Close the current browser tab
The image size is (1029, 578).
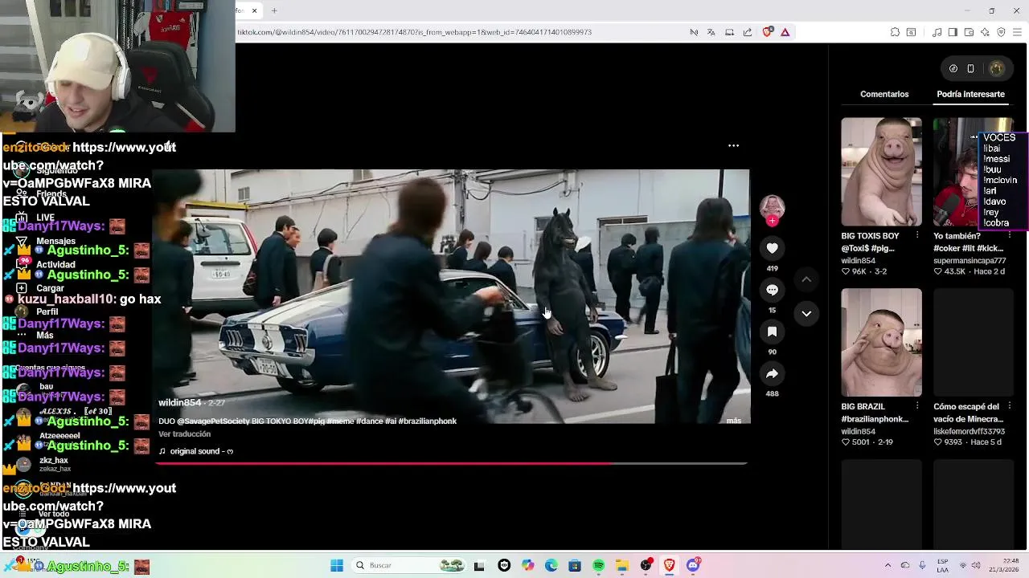click(x=254, y=10)
